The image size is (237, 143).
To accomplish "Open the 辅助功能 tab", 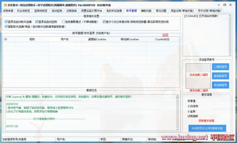I will click(x=146, y=11).
